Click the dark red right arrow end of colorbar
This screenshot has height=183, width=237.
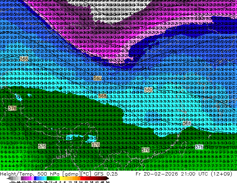[x=107, y=178]
